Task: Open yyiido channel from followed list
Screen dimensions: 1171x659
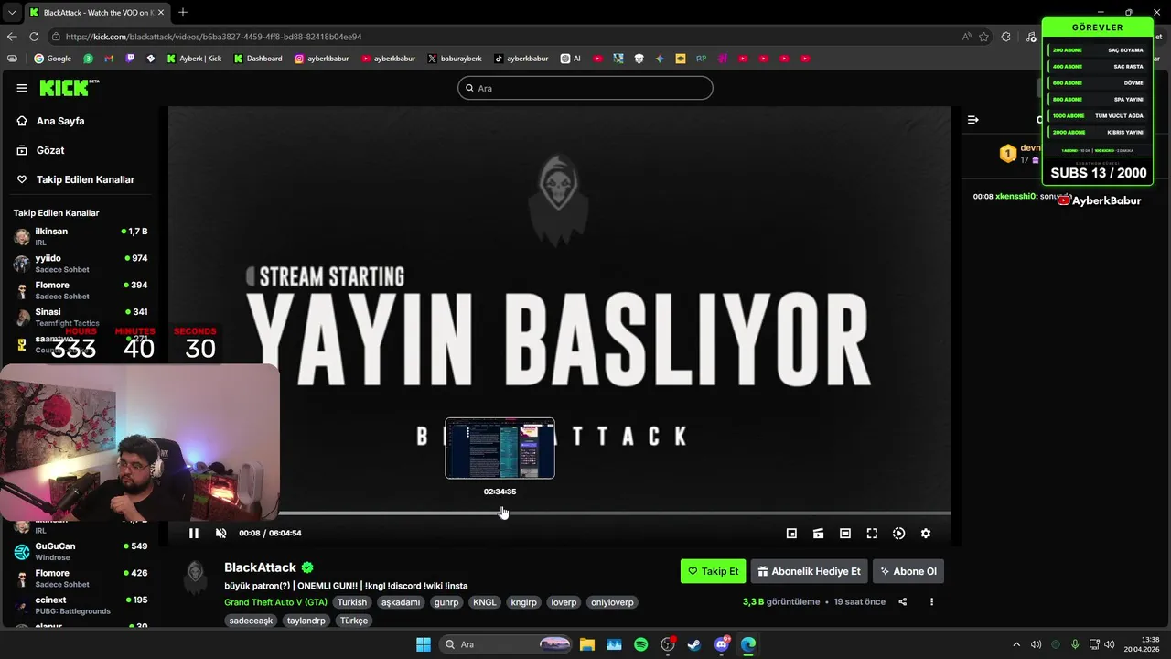Action: [81, 264]
